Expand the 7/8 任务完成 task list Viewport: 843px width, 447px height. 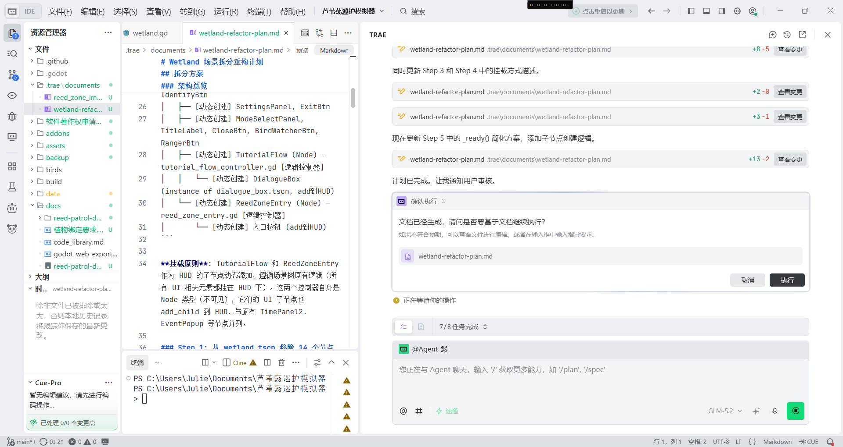pos(463,327)
